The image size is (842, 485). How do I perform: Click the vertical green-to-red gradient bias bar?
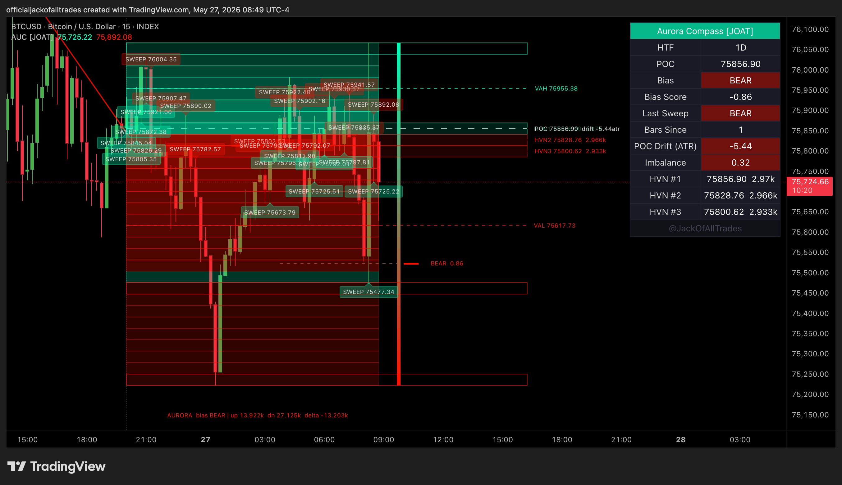398,214
